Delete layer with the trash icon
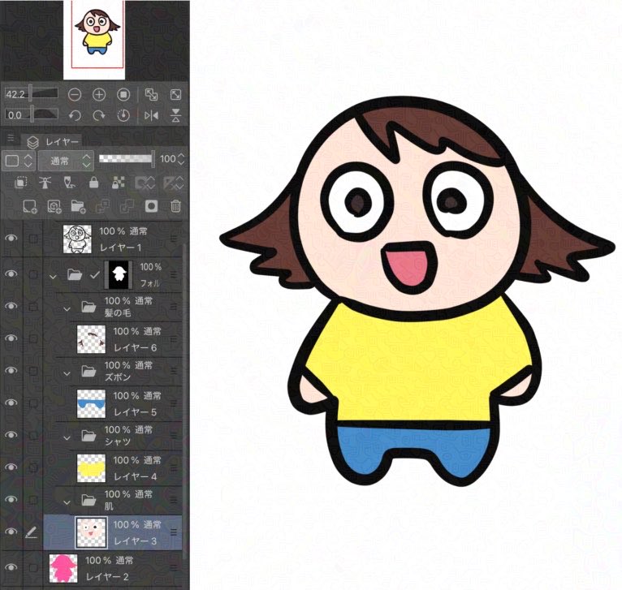This screenshot has height=590, width=622. 175,206
